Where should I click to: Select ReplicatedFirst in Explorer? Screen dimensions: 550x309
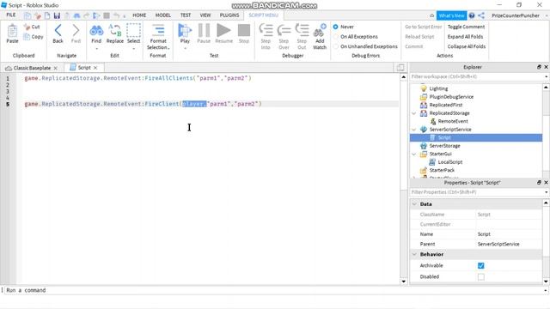click(445, 105)
